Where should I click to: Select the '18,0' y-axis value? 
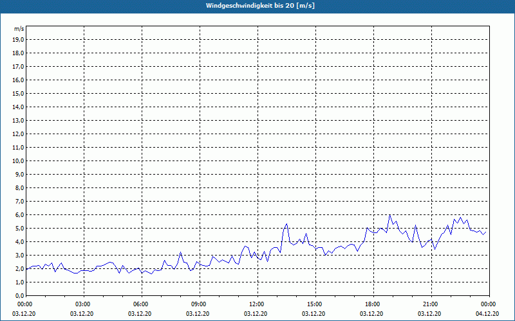coord(19,53)
